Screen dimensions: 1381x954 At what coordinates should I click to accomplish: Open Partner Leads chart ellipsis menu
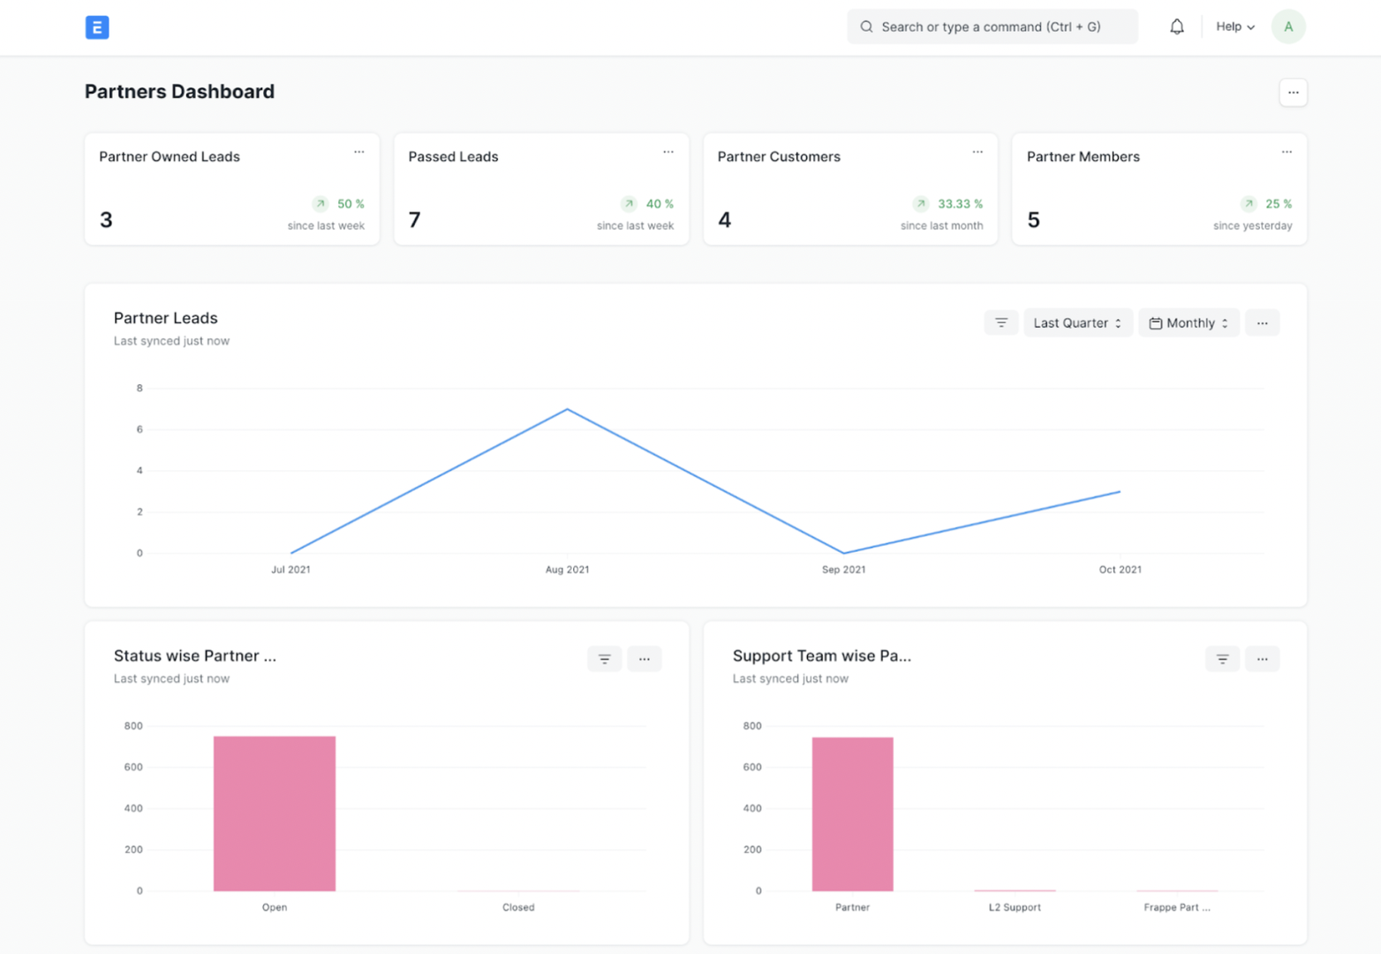click(1262, 323)
